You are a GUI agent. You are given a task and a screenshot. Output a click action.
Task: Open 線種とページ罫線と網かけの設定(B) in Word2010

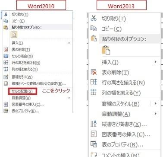point(39,83)
